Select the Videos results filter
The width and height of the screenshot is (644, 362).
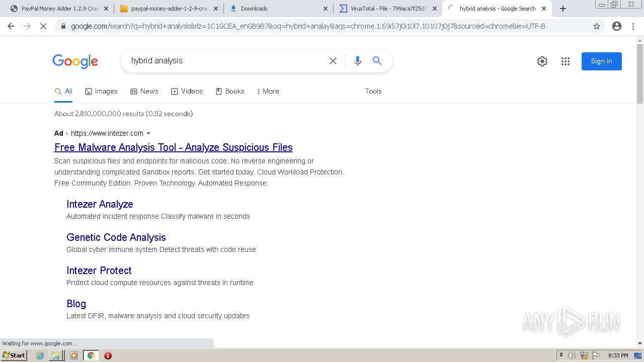187,92
